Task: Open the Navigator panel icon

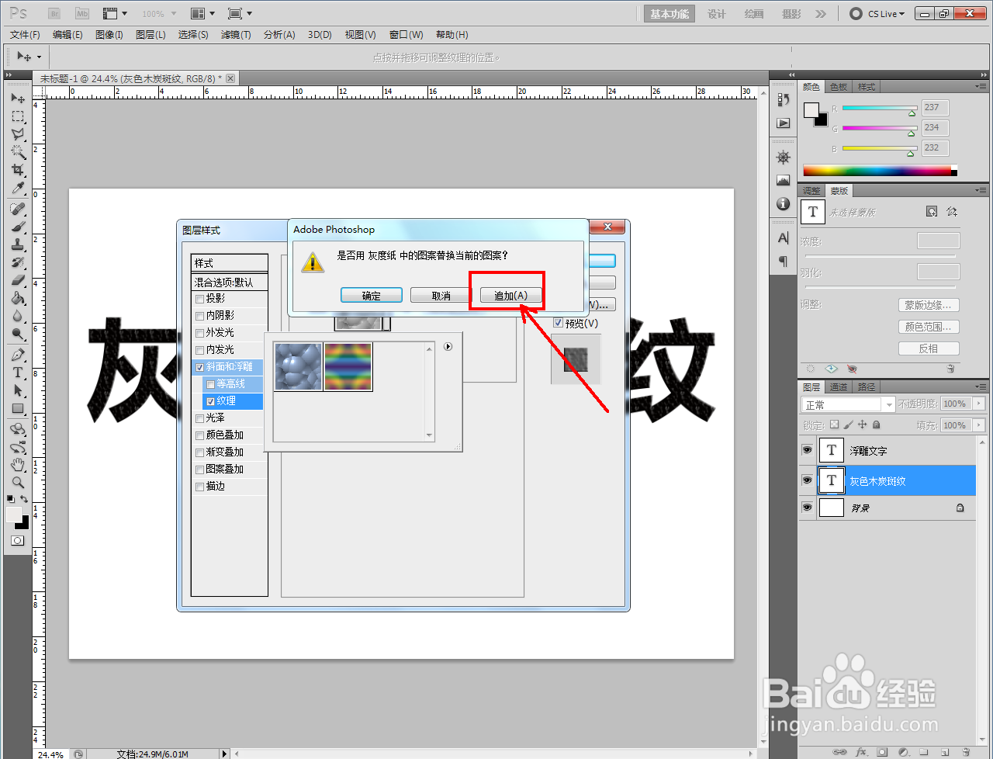Action: click(x=784, y=158)
